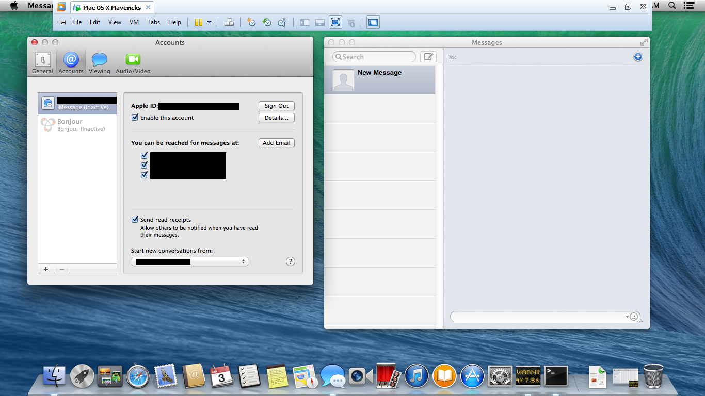Viewport: 705px width, 396px height.
Task: Toggle Enable this account checkbox
Action: pyautogui.click(x=135, y=118)
